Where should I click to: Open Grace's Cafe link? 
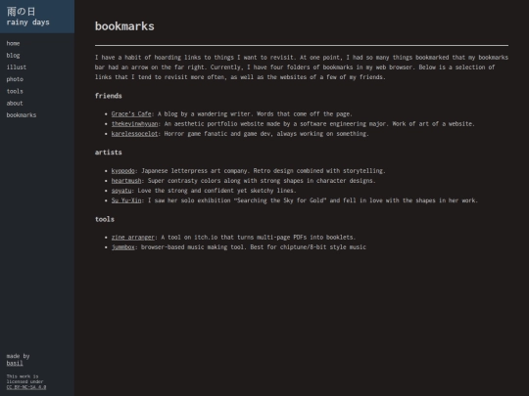tap(131, 113)
